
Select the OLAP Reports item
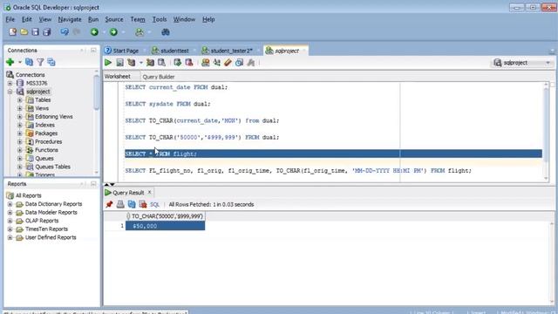click(x=42, y=221)
